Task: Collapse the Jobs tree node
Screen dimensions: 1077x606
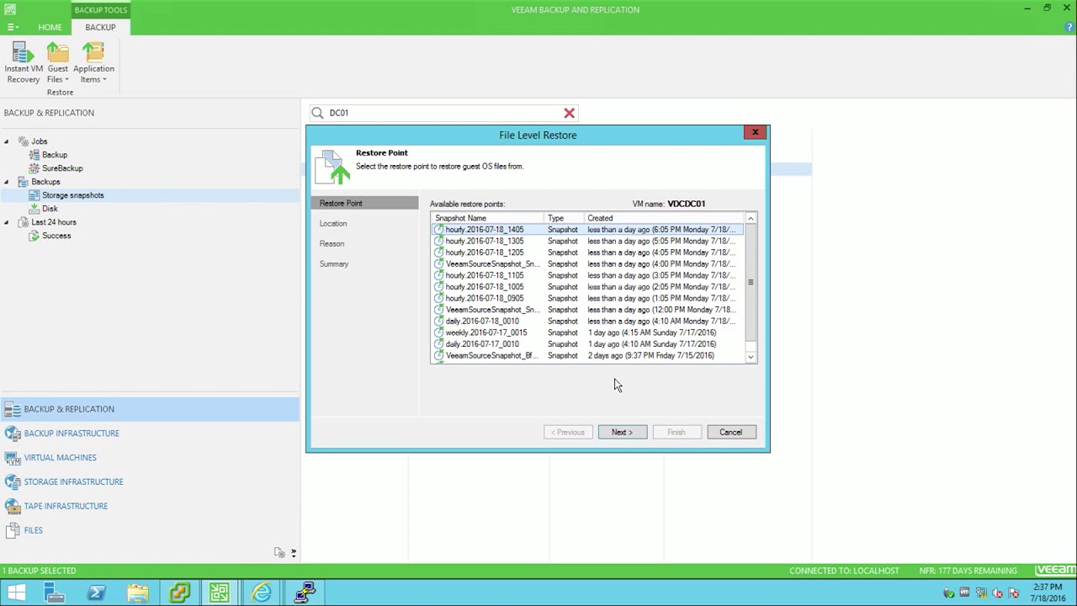Action: click(7, 141)
